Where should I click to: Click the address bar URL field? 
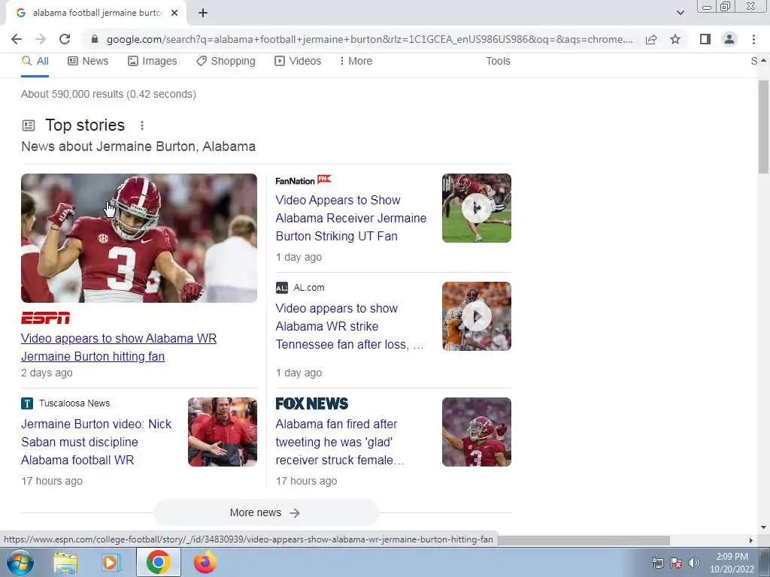(369, 39)
